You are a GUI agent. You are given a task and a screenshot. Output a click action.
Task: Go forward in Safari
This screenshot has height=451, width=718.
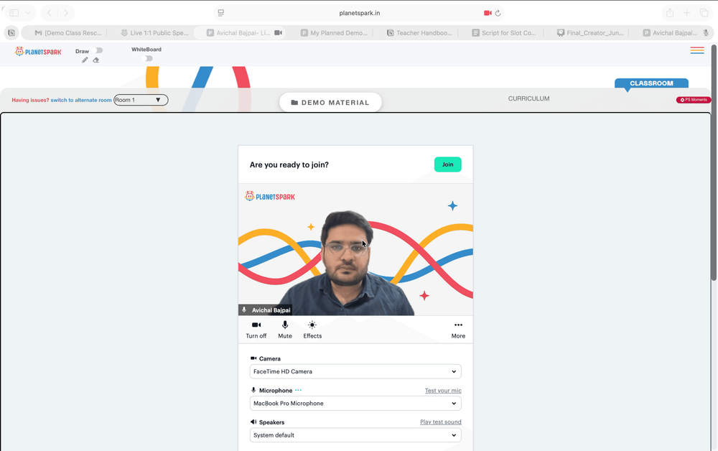tap(66, 13)
